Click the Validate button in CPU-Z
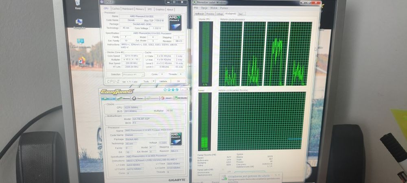This screenshot has width=407, height=183. point(163,81)
